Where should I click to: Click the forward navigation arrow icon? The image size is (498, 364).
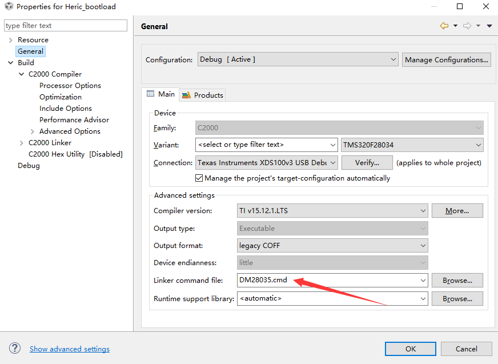click(x=467, y=26)
